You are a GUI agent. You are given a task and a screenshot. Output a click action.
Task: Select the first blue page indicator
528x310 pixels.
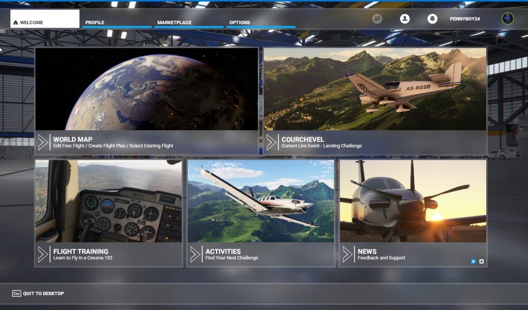473,261
